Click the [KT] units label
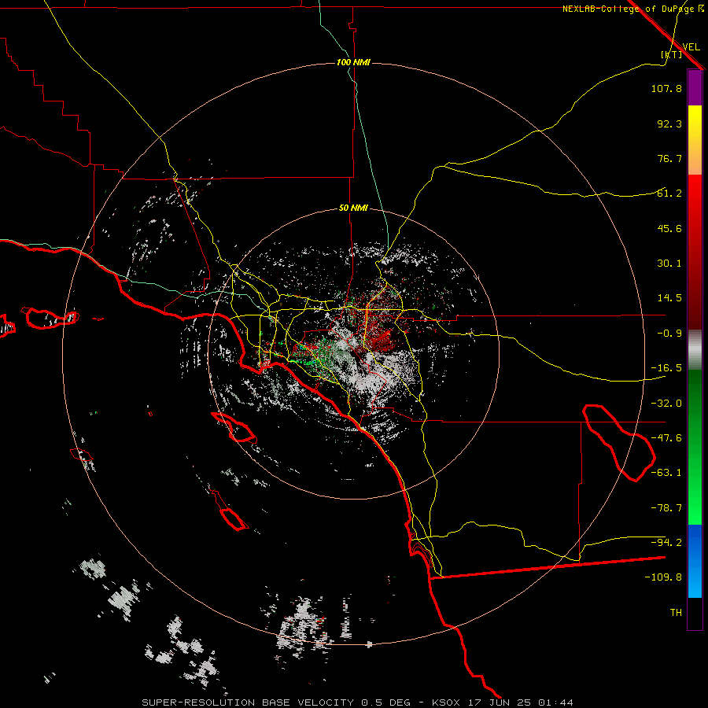Screen dimensions: 708x708 click(672, 54)
